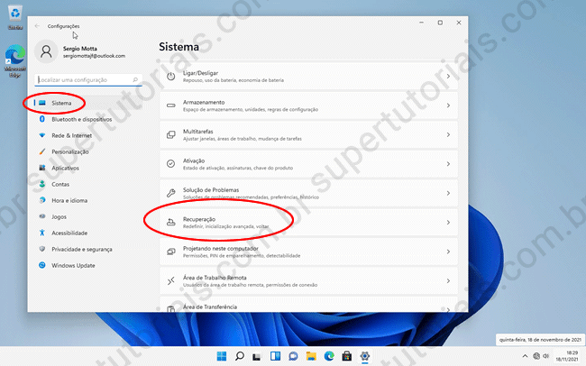Expand the Armazenamento row chevron
Viewport: 586px width, 366px height.
tap(448, 105)
